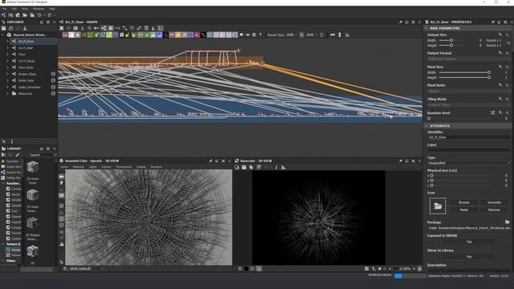Click the Browse icon button
514x289 pixels.
tap(464, 202)
